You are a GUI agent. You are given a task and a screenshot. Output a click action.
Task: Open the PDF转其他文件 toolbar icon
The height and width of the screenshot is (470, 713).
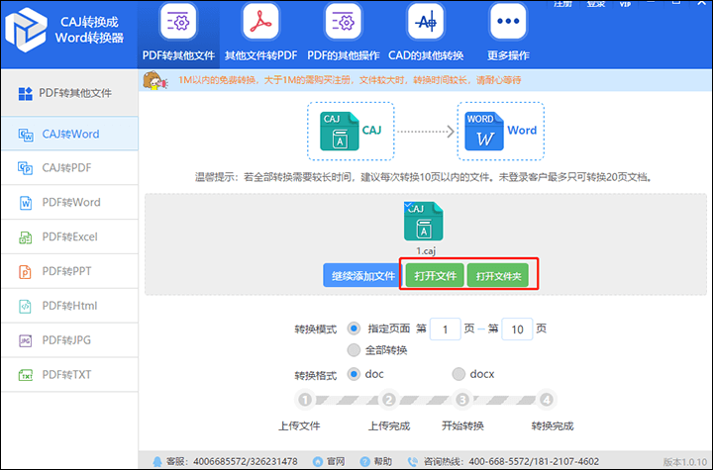pos(178,22)
